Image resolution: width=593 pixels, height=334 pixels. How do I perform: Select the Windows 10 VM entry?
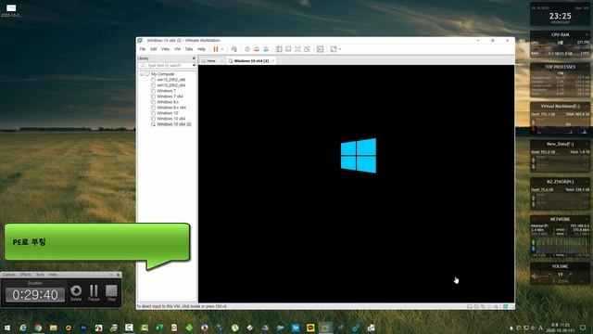click(x=167, y=113)
